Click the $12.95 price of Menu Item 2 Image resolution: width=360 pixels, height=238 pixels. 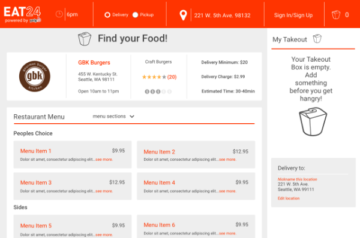click(241, 151)
